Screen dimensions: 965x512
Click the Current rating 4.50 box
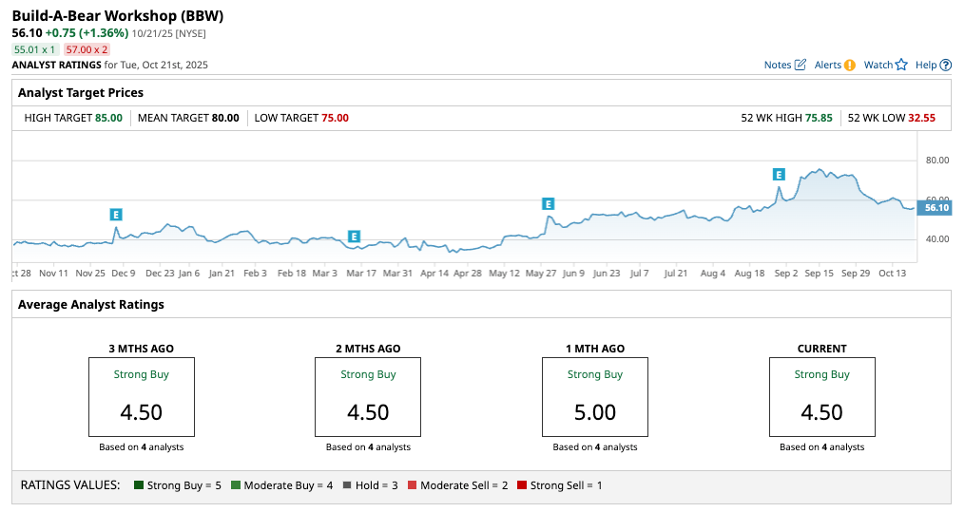point(821,396)
